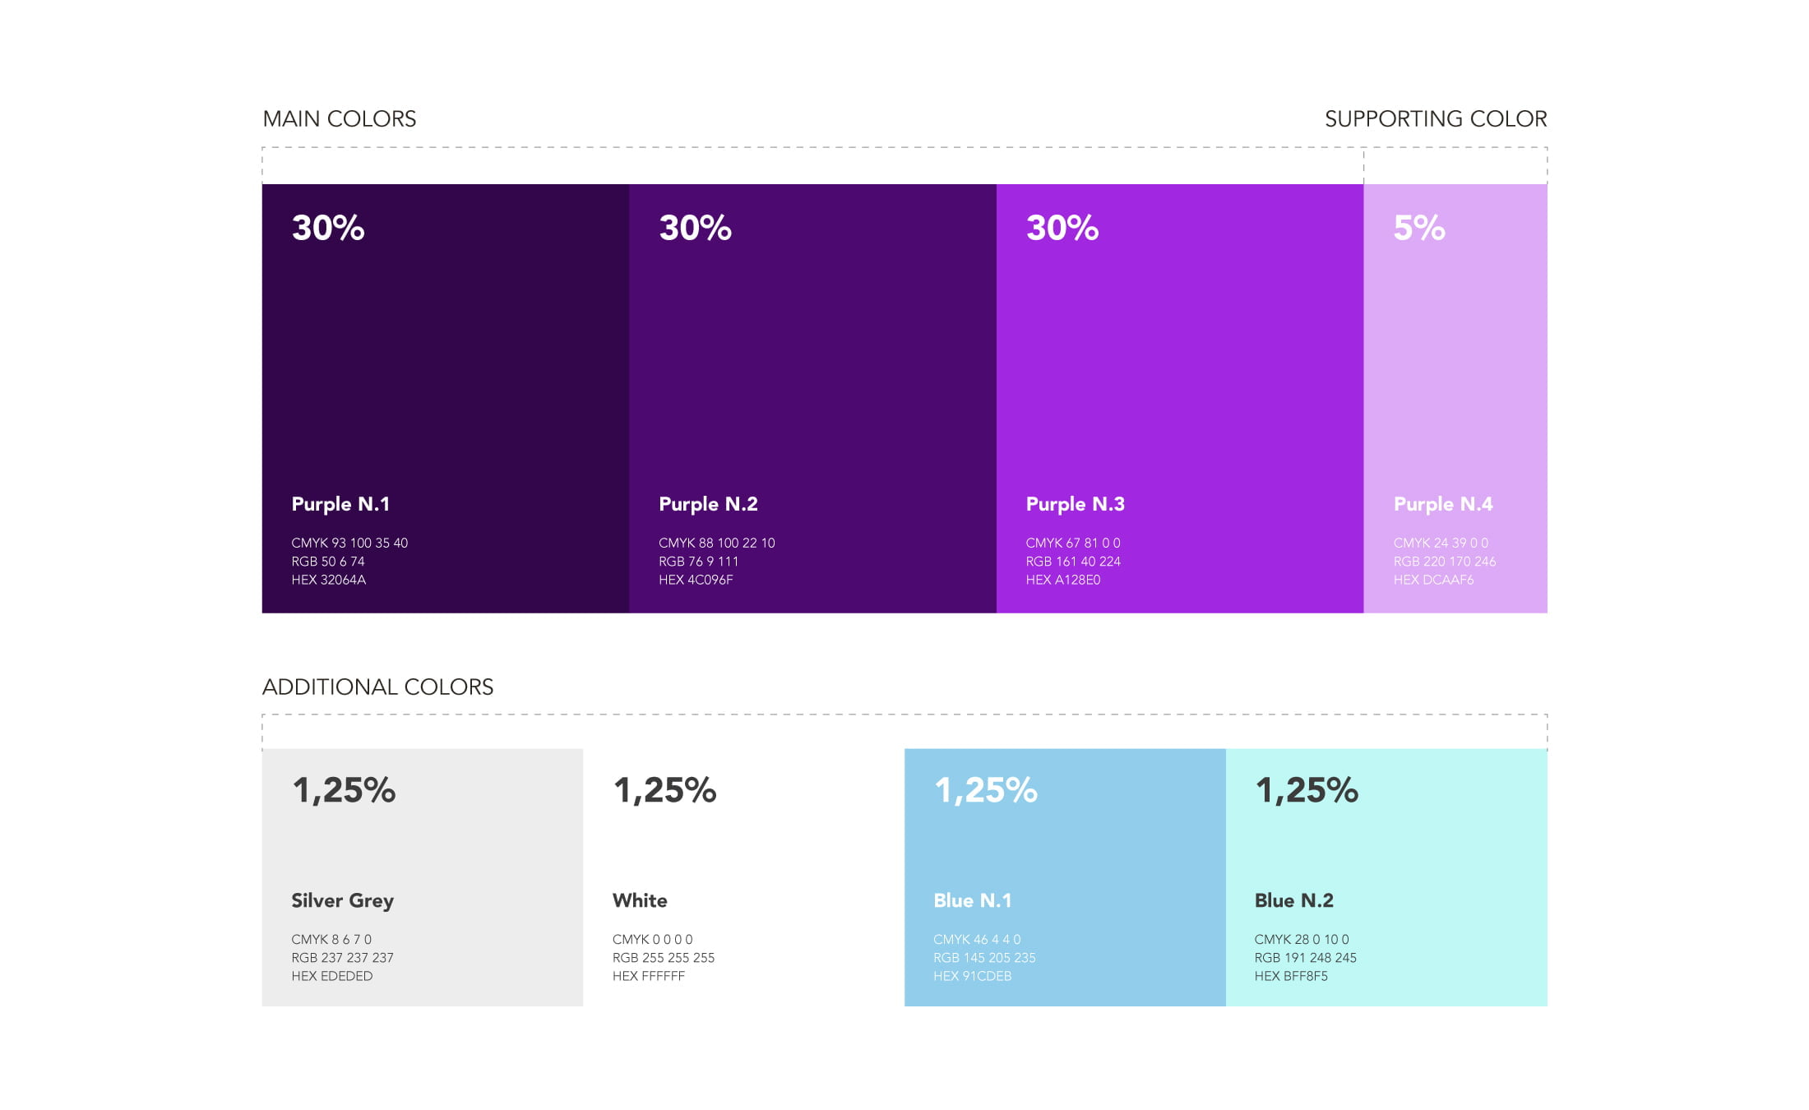Click the HEX 4C096F text
The image size is (1809, 1110).
pos(696,580)
